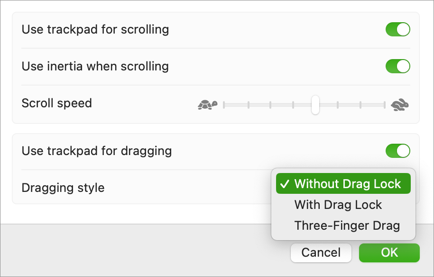
Task: Click the Dragging style label
Action: click(63, 188)
